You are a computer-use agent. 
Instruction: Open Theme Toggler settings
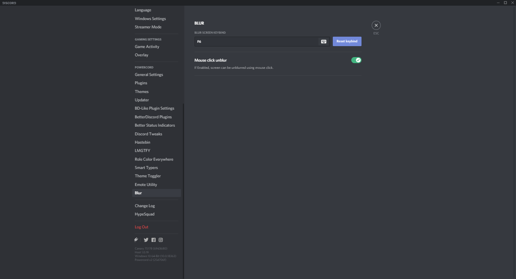(156, 176)
